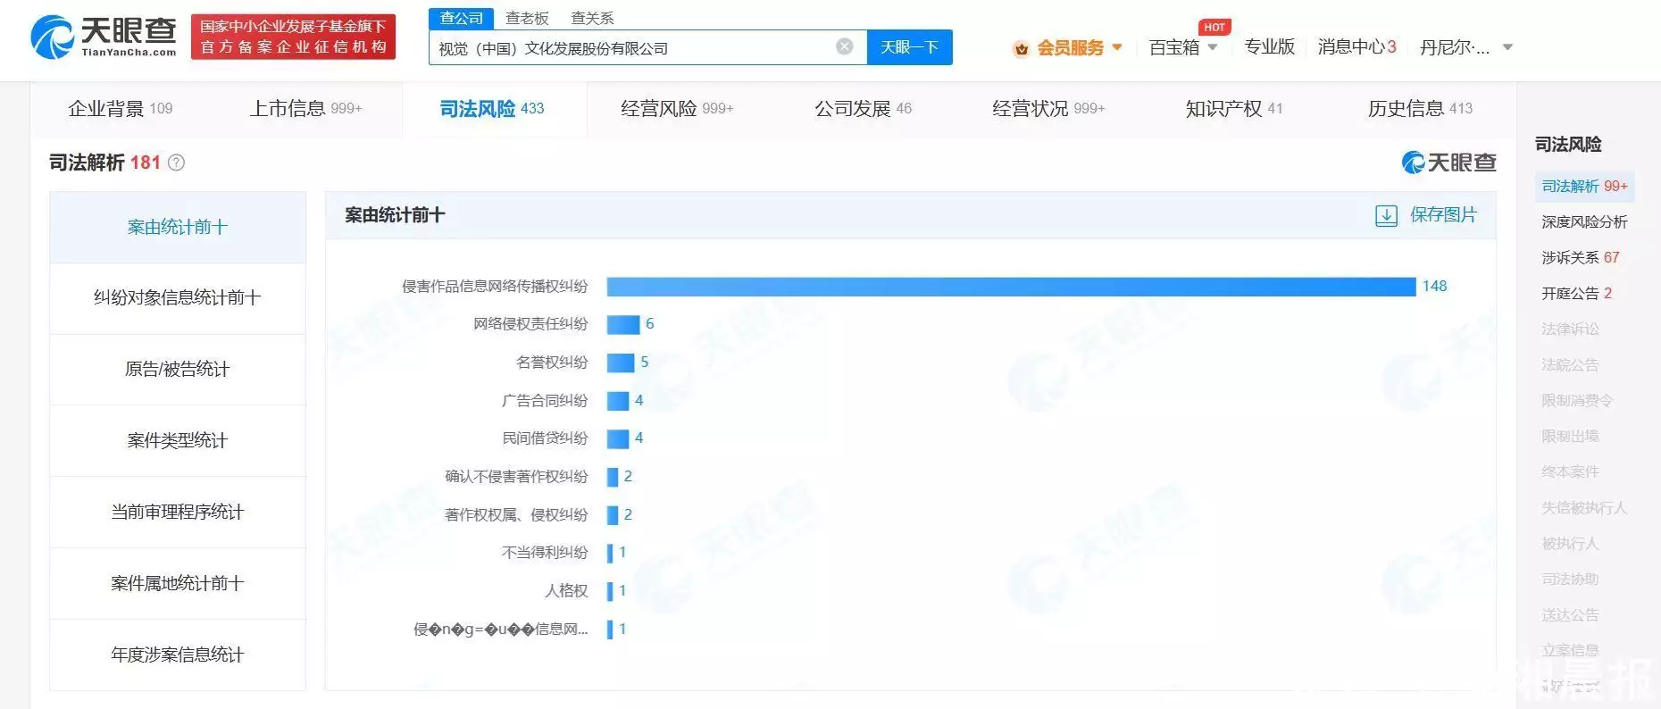Expand the 百宝箱 dropdown arrow

pyautogui.click(x=1212, y=47)
